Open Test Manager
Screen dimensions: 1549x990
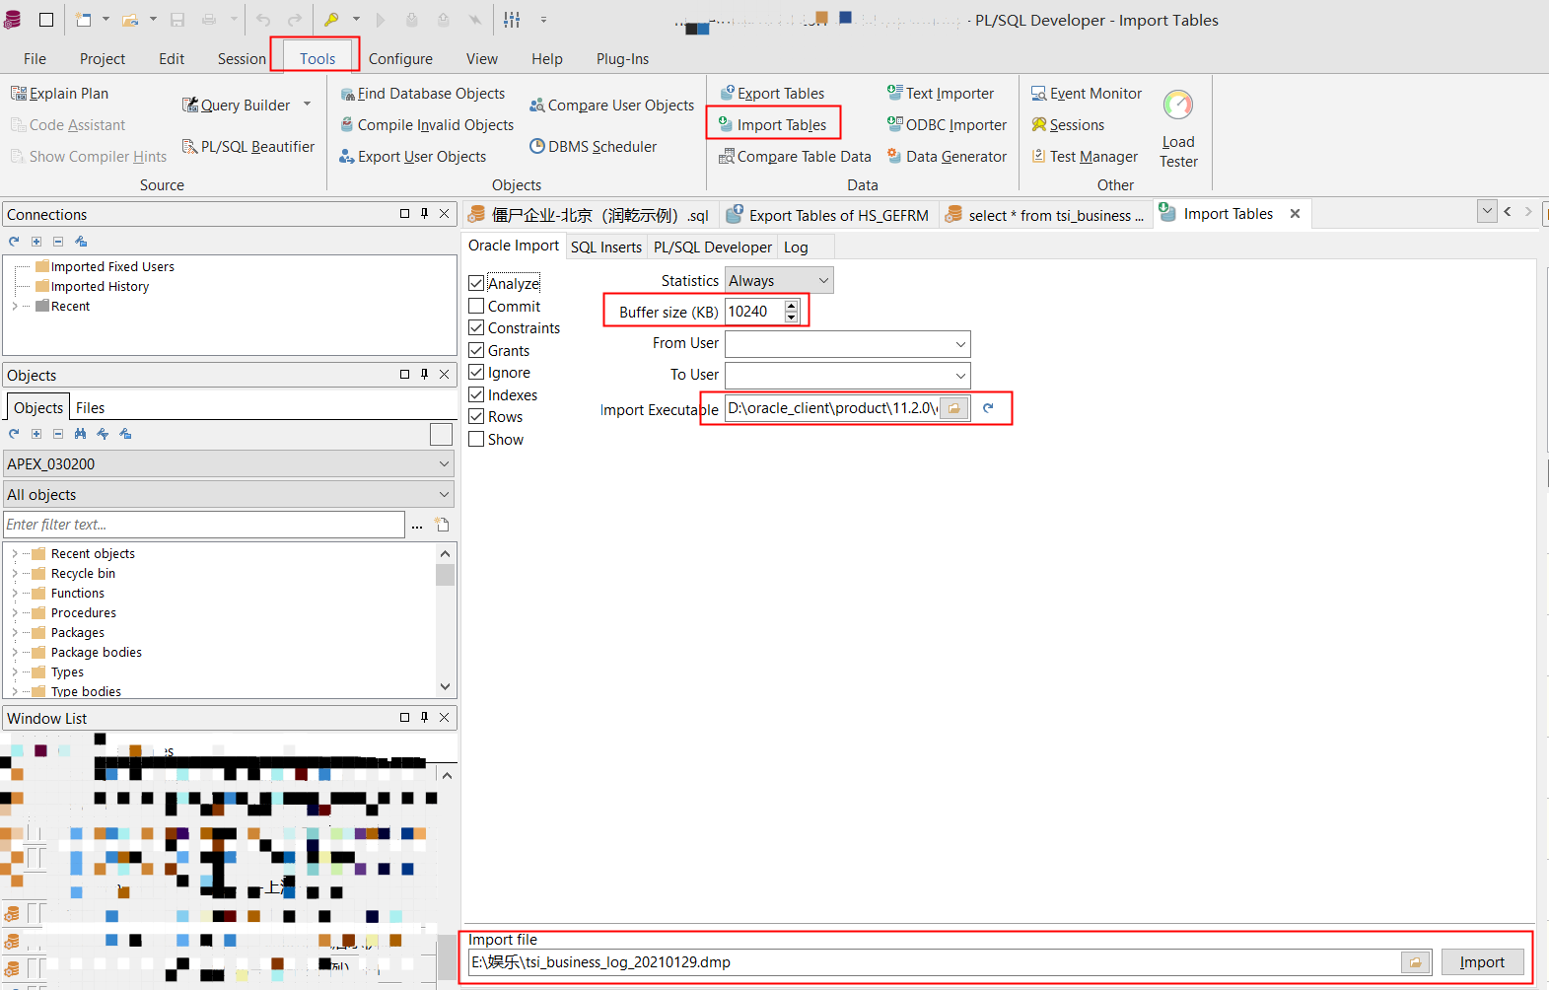(x=1085, y=157)
